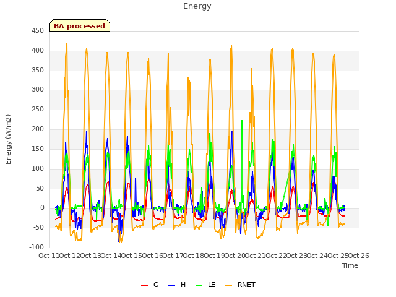This screenshot has width=396, height=297.
Task: Click the Oct 16 x-axis tick
Action: 152,256
